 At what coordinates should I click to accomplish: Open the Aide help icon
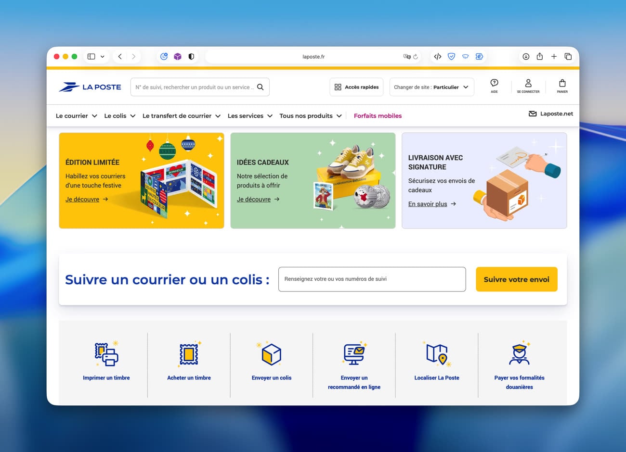click(494, 83)
